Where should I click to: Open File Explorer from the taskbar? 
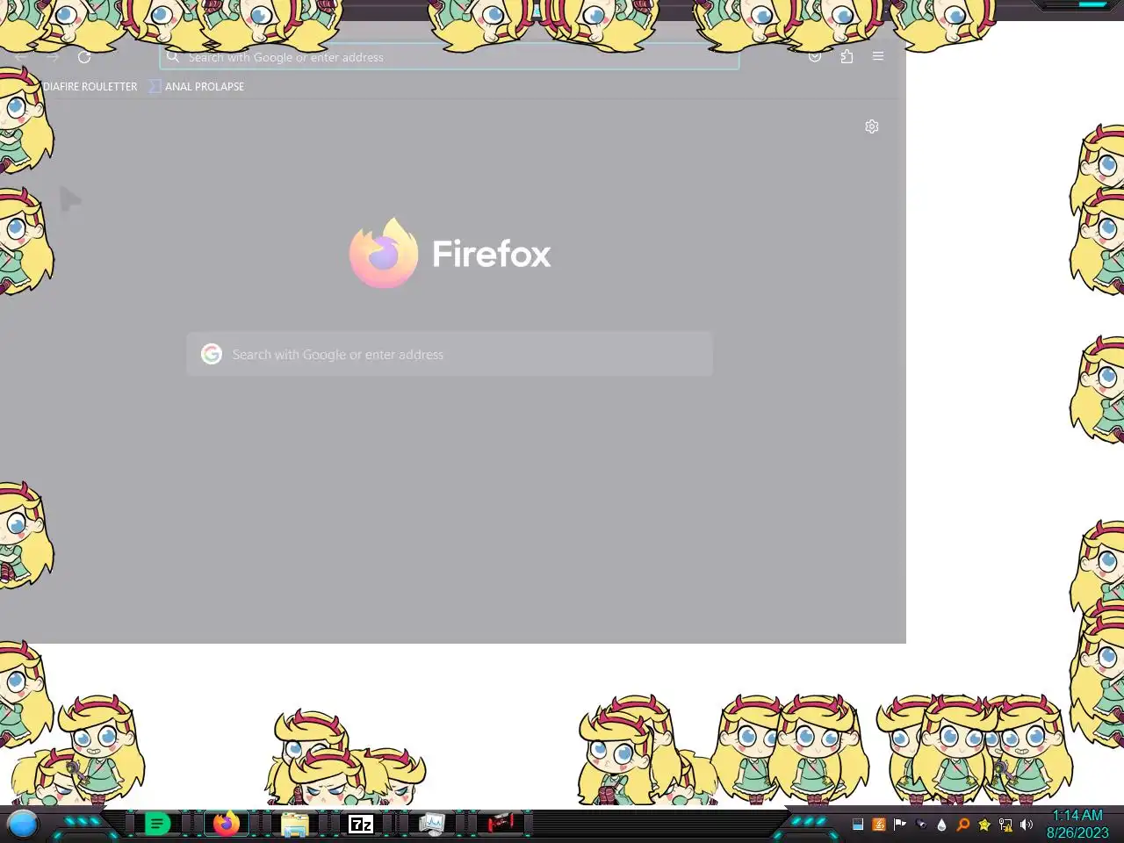295,824
